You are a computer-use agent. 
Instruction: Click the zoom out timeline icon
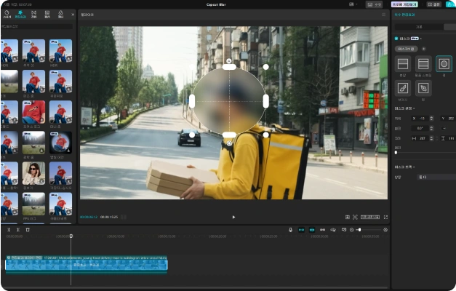[x=351, y=230]
